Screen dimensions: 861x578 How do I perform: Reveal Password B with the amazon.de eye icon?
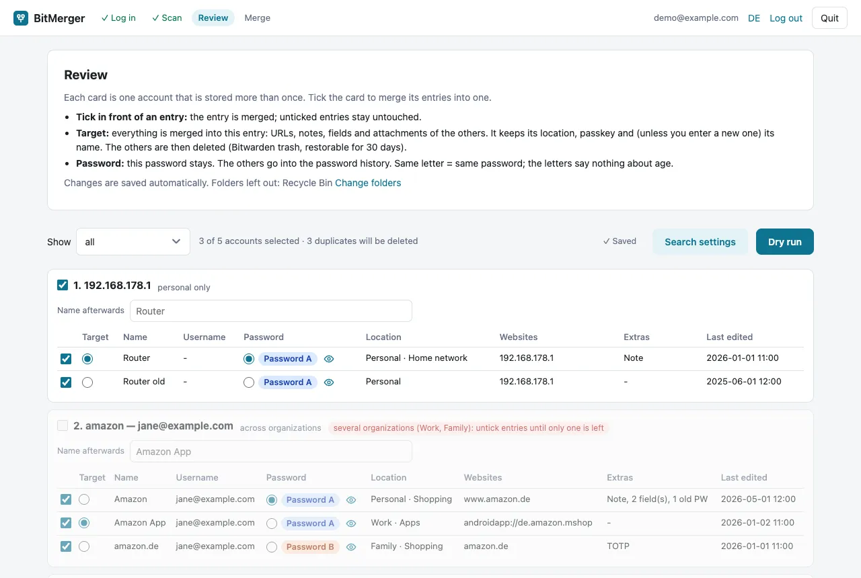351,547
